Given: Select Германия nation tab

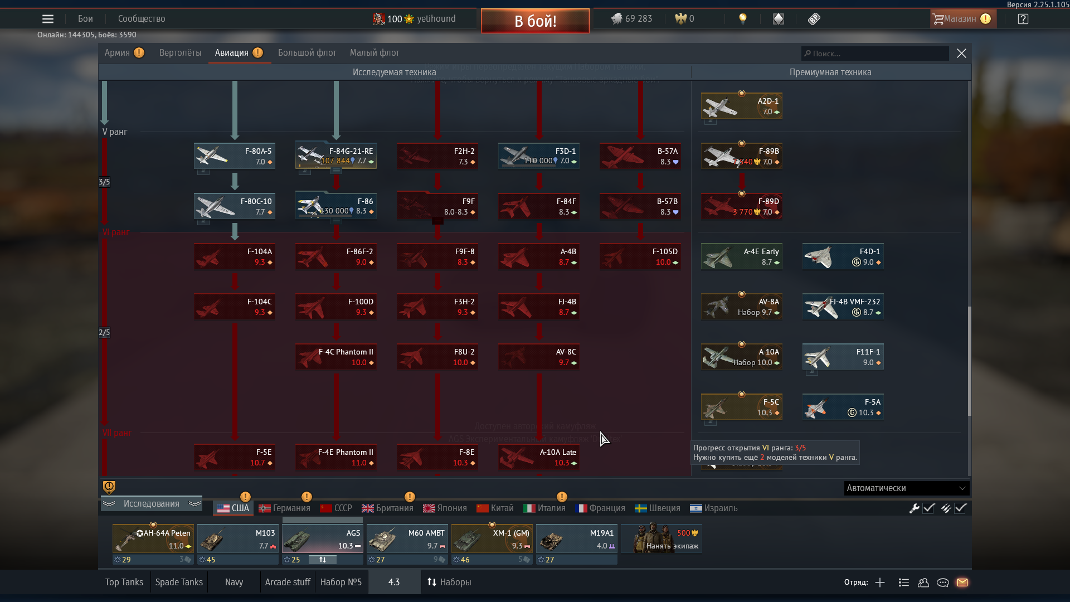Looking at the screenshot, I should tap(284, 508).
